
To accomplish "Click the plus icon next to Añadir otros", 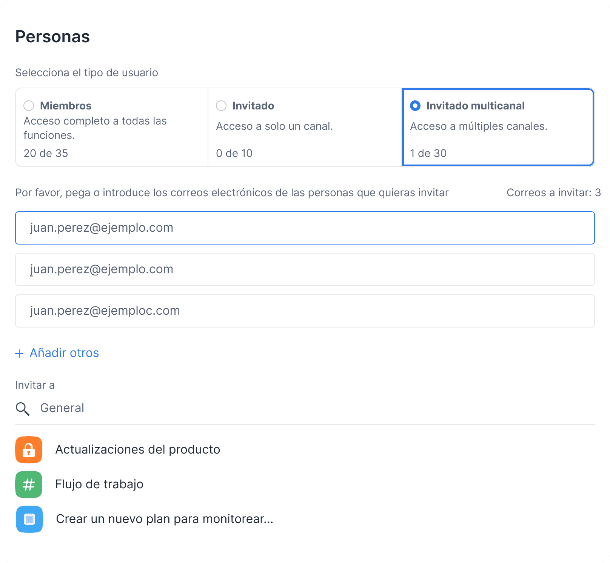I will point(19,354).
